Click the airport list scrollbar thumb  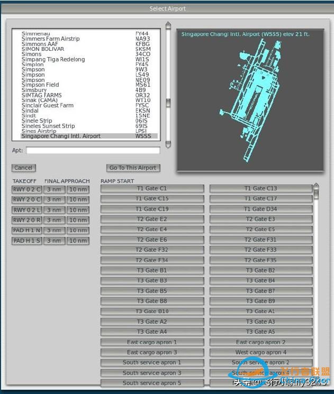click(x=168, y=103)
